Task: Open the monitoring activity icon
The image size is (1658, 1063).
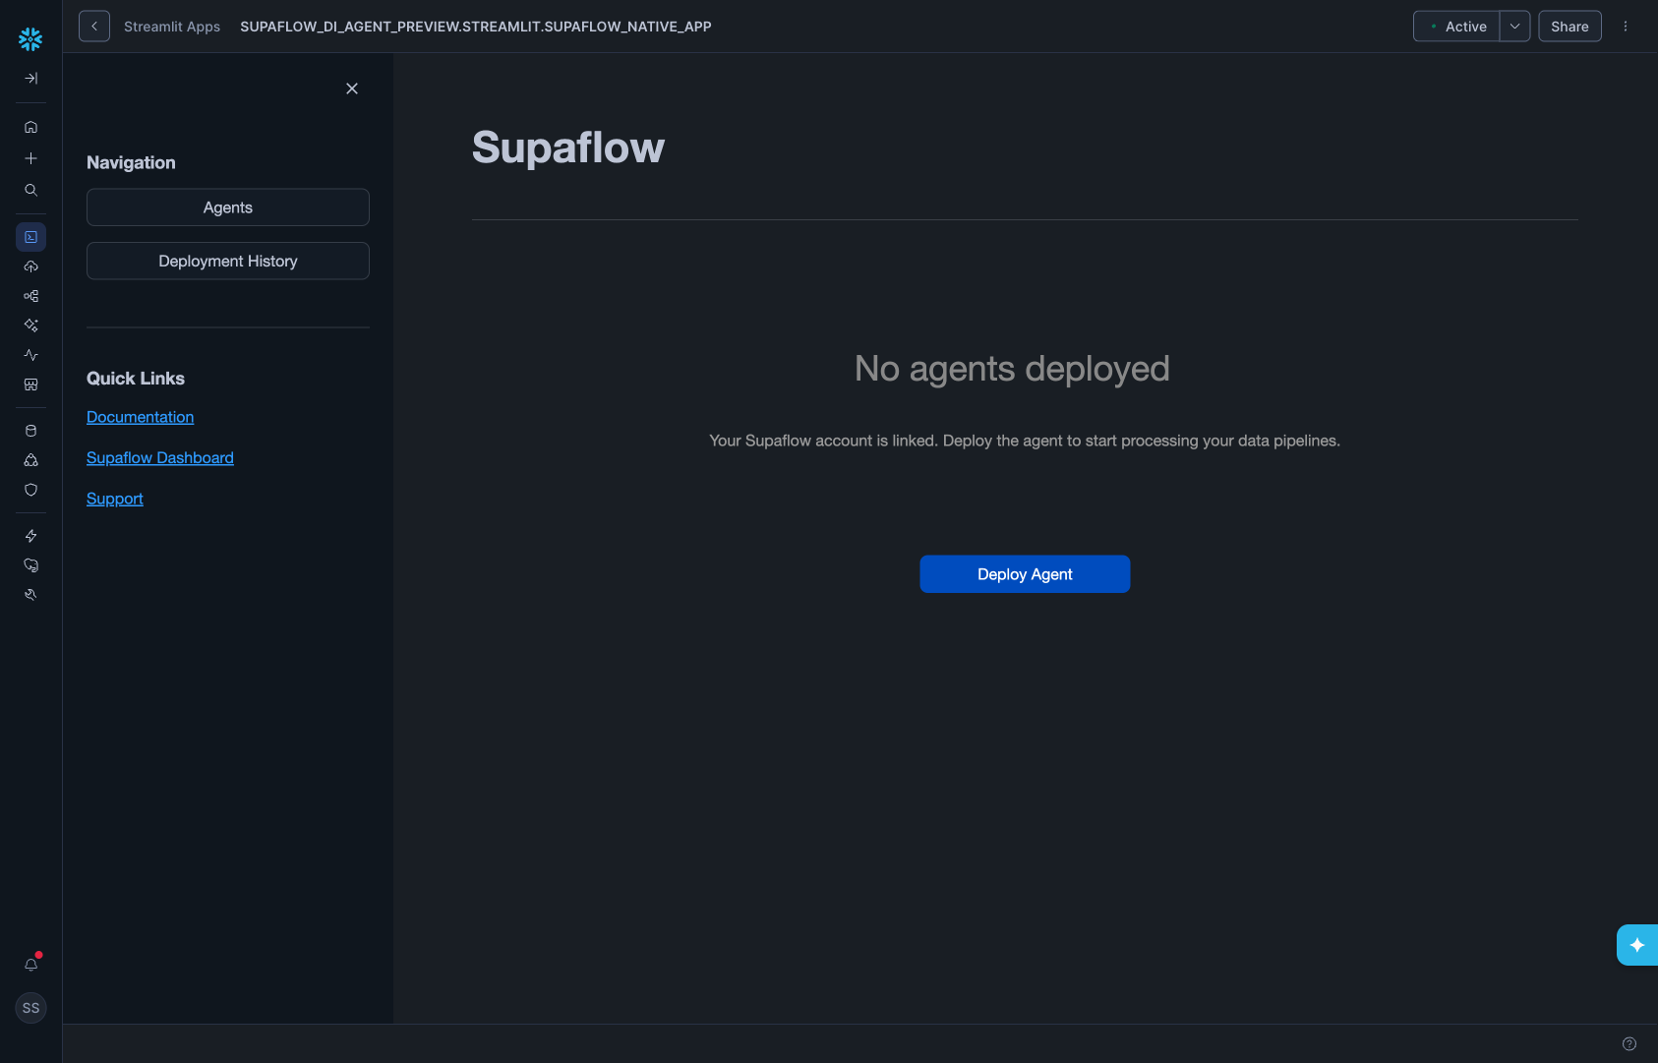Action: [30, 355]
